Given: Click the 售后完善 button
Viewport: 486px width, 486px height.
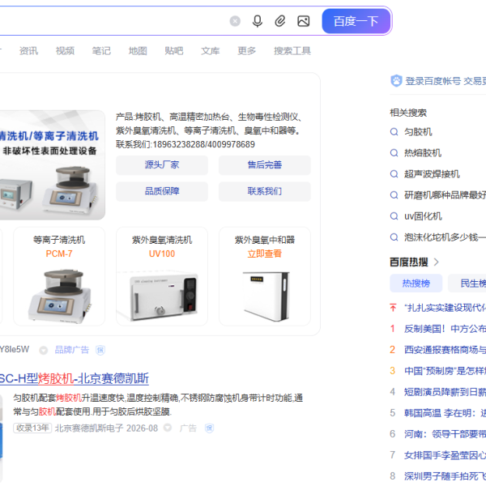Looking at the screenshot, I should click(265, 165).
